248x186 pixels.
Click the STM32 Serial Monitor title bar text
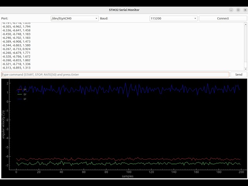coord(124,10)
